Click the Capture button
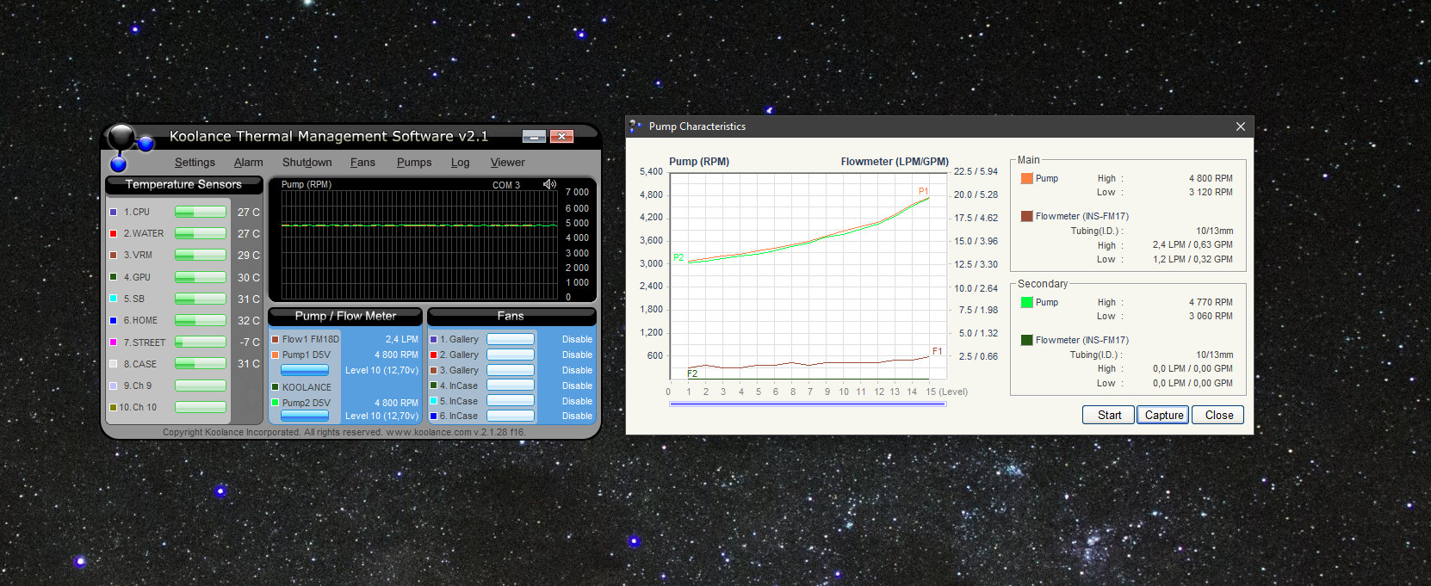 1164,415
